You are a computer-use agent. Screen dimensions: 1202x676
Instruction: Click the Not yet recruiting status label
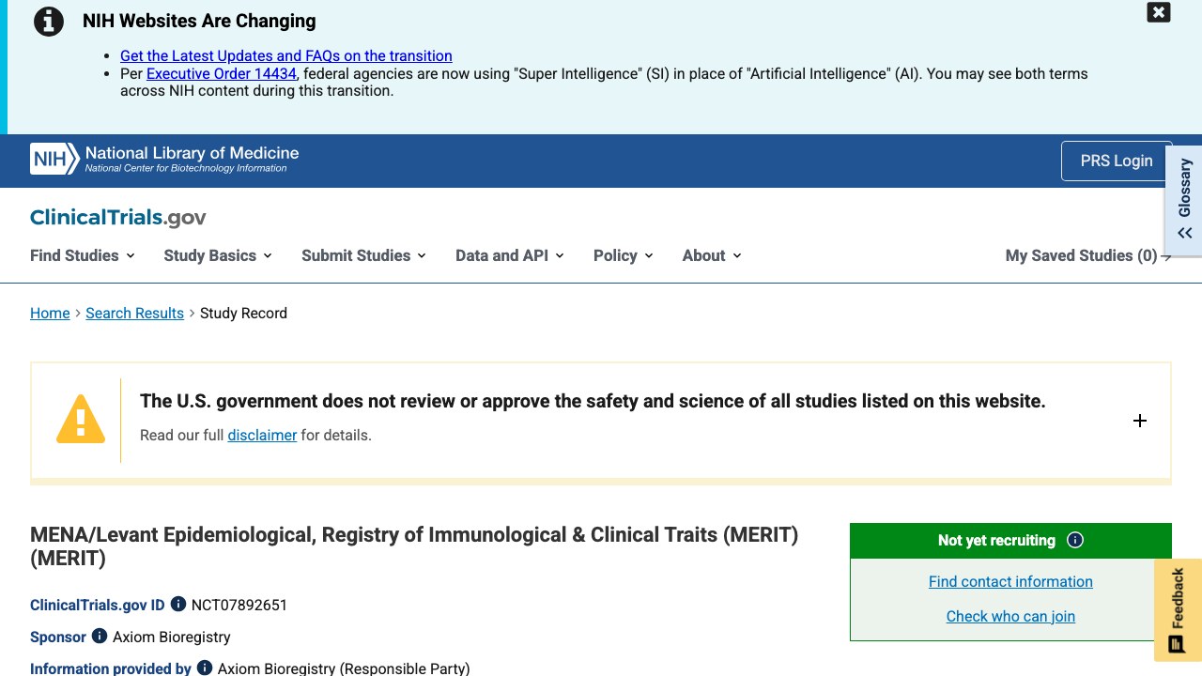(996, 540)
